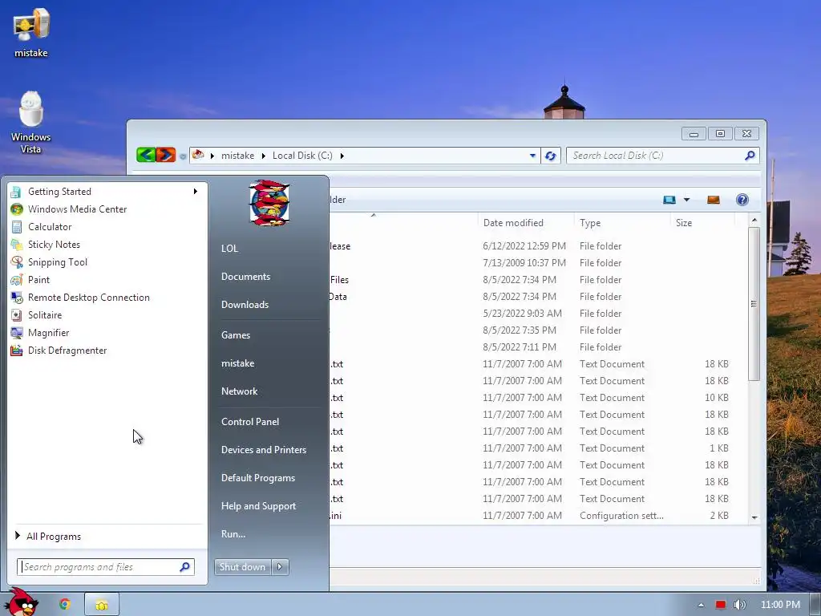821x616 pixels.
Task: Open Downloads from Start menu
Action: point(245,305)
